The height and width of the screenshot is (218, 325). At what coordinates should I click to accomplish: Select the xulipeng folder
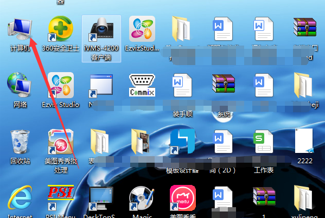click(303, 198)
